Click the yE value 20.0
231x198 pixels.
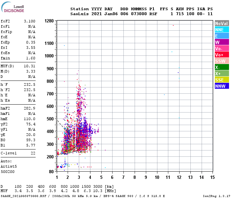coord(31,135)
